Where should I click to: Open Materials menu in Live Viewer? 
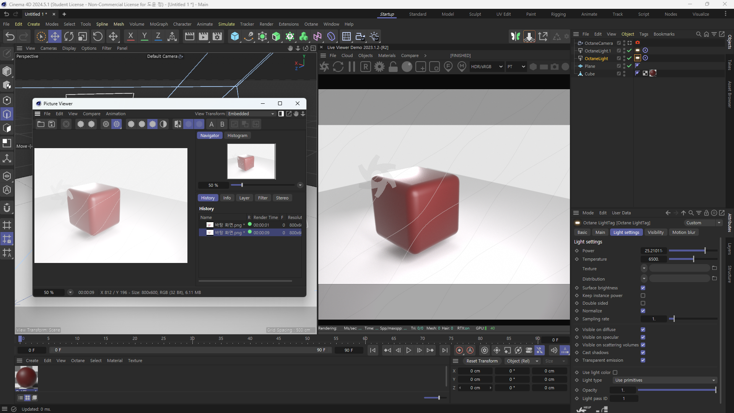click(x=387, y=56)
